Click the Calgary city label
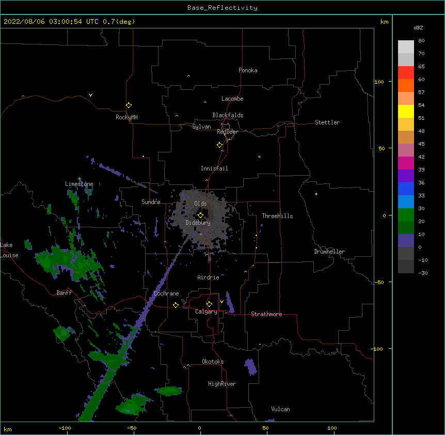This screenshot has height=435, width=445. [x=206, y=312]
